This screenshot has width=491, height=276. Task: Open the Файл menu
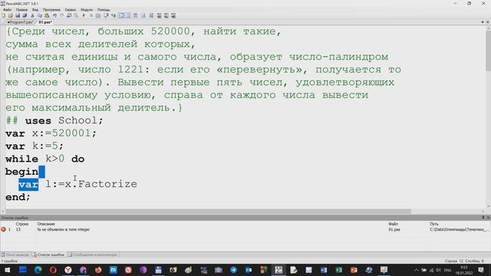tap(7, 10)
